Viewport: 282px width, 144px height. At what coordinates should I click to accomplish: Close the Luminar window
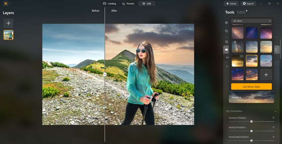pos(278,4)
